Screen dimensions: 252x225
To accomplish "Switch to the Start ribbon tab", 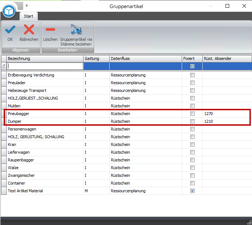I will (x=29, y=16).
